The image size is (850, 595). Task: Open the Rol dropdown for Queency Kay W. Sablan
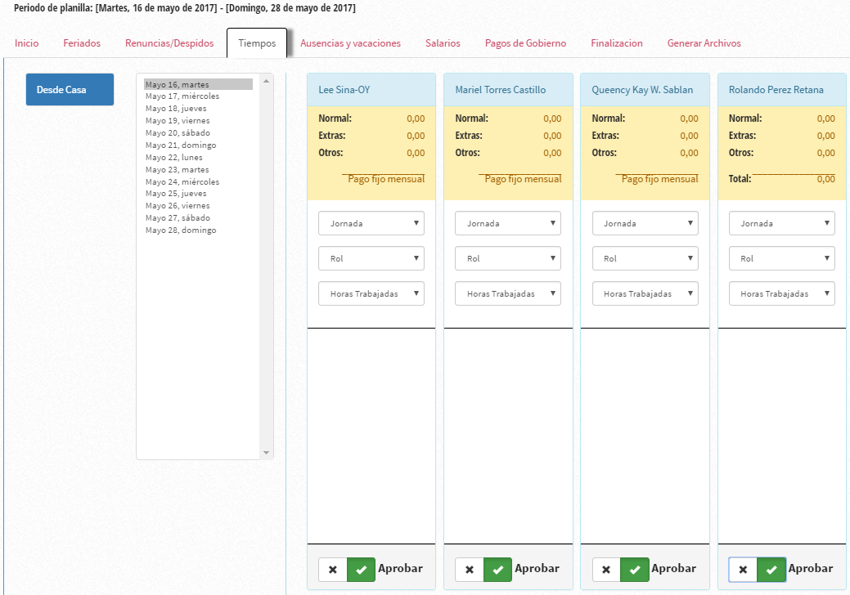[645, 258]
